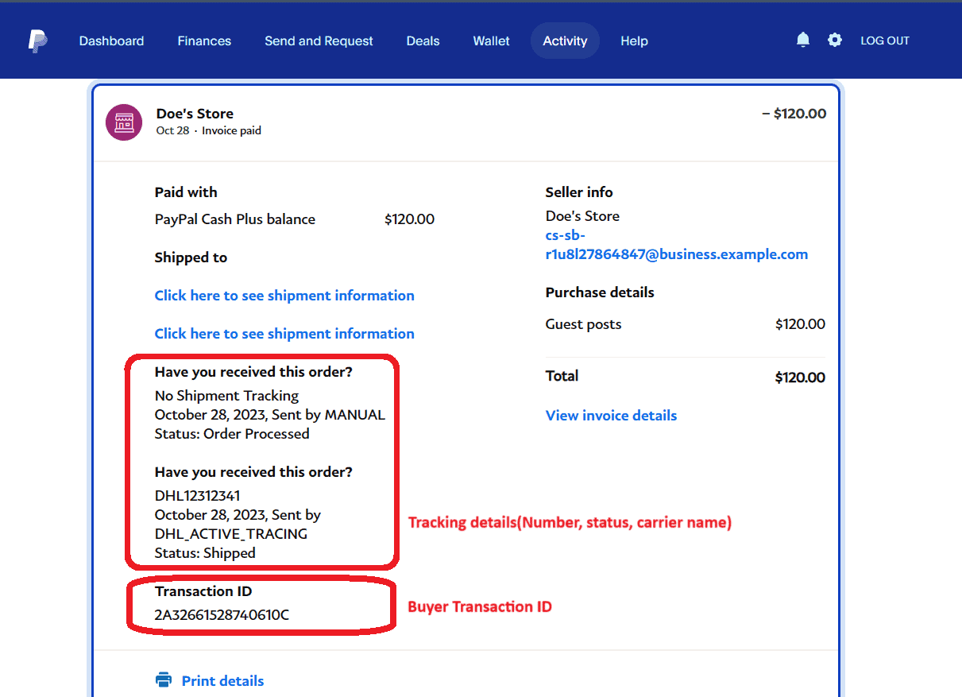Open View invoice details link
This screenshot has width=962, height=697.
611,416
